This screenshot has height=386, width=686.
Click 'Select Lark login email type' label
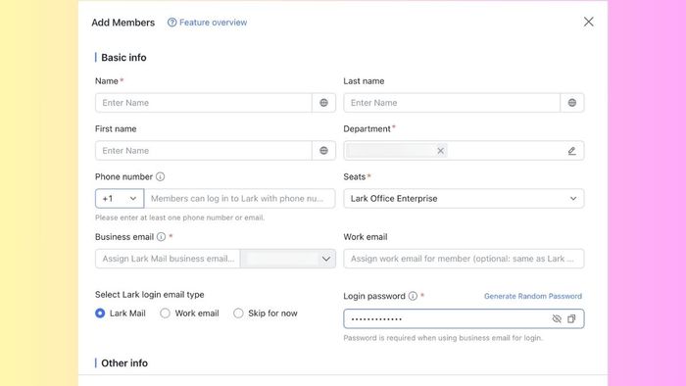[150, 295]
